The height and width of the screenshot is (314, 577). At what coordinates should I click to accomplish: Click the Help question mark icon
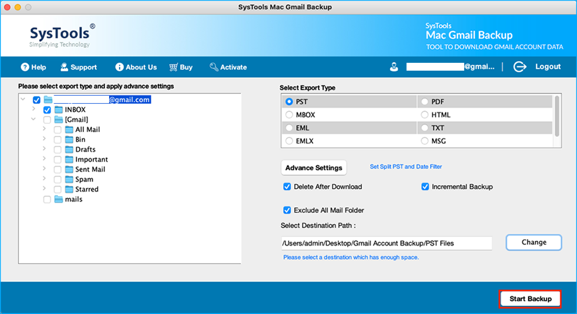pos(25,67)
